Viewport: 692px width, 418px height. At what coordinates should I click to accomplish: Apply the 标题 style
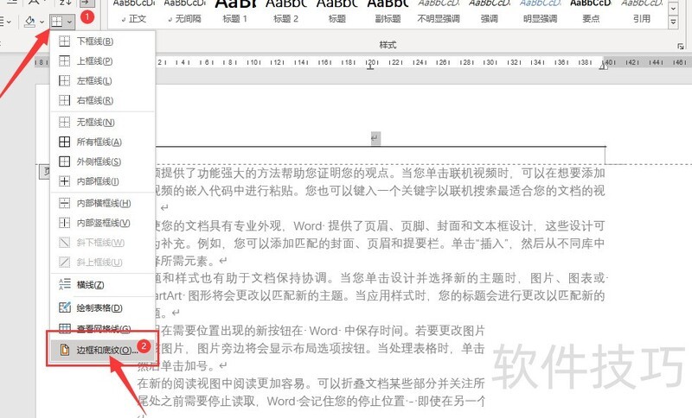[x=336, y=10]
